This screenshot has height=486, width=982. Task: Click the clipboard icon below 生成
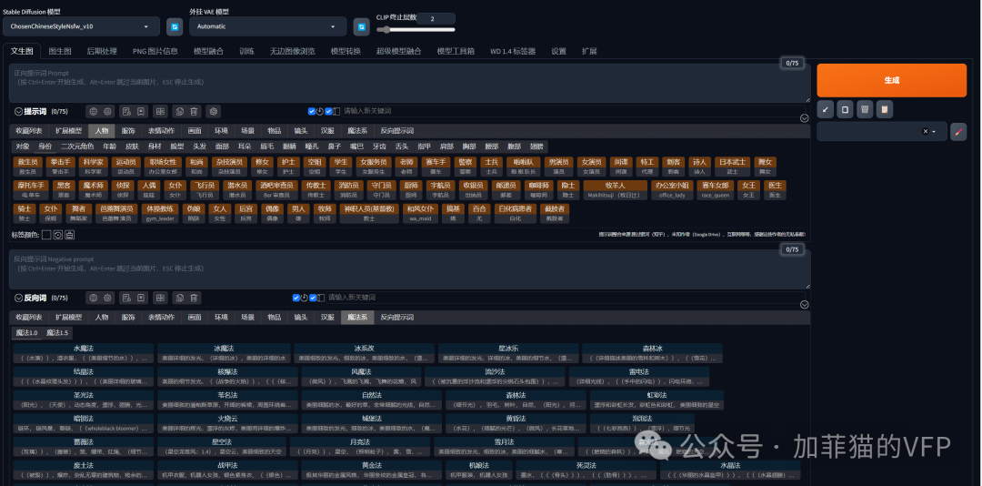[x=885, y=110]
